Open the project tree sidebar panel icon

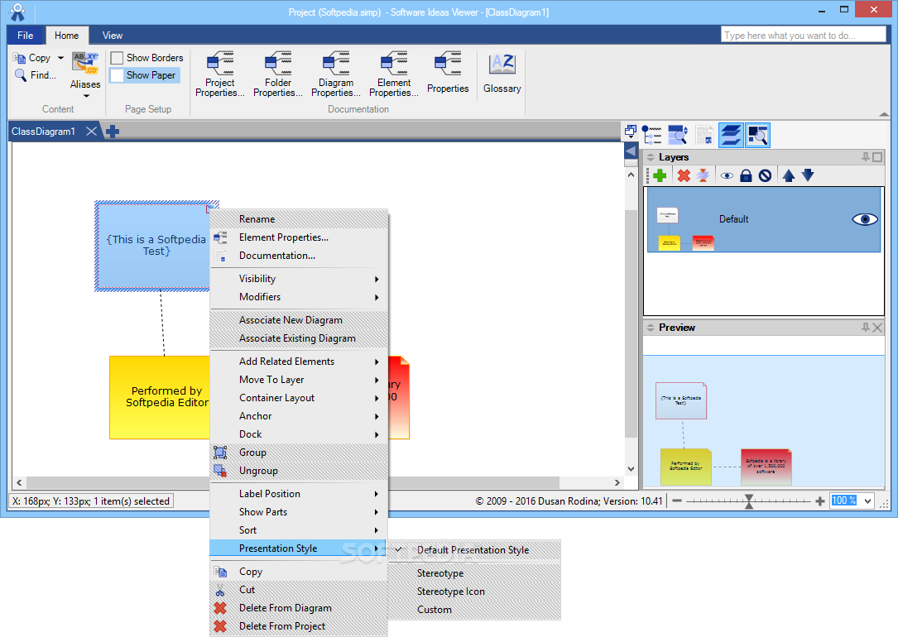pos(651,135)
